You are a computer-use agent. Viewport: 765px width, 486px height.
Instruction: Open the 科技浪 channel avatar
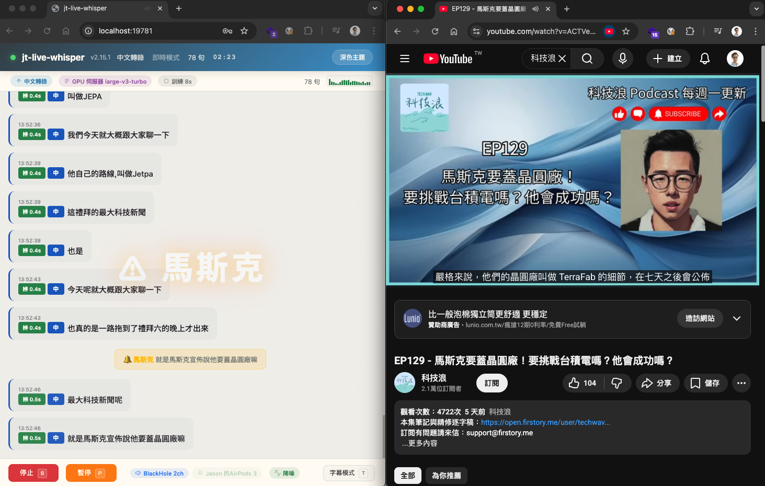[x=405, y=383]
